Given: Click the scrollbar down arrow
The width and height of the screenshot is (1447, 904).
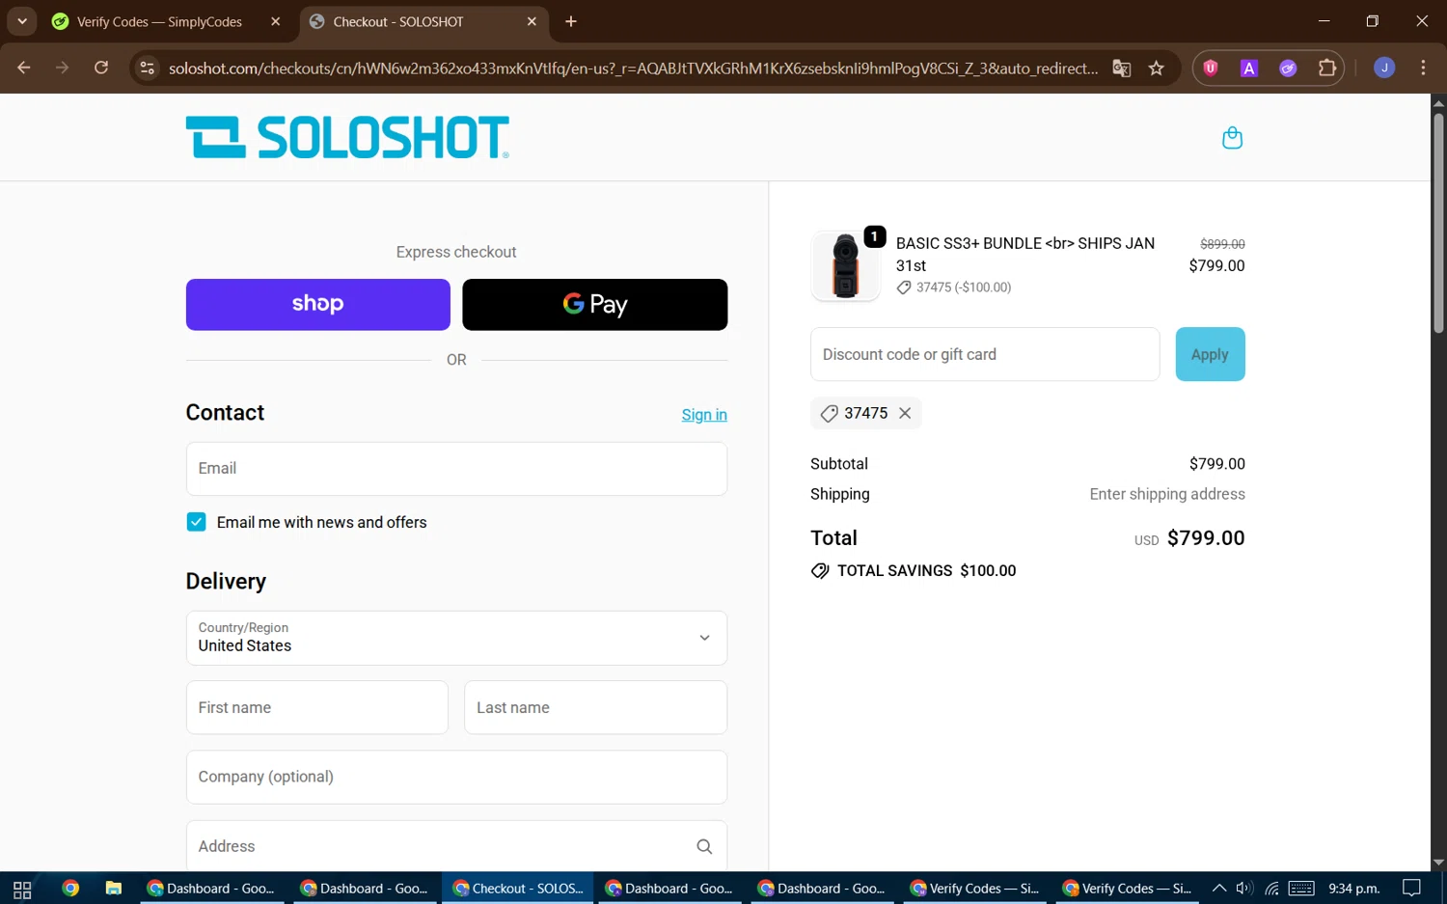Looking at the screenshot, I should tap(1438, 863).
